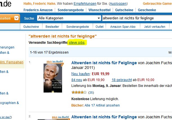The height and width of the screenshot is (120, 172).
Task: Open the first book cover thumbnail
Action: click(x=53, y=78)
